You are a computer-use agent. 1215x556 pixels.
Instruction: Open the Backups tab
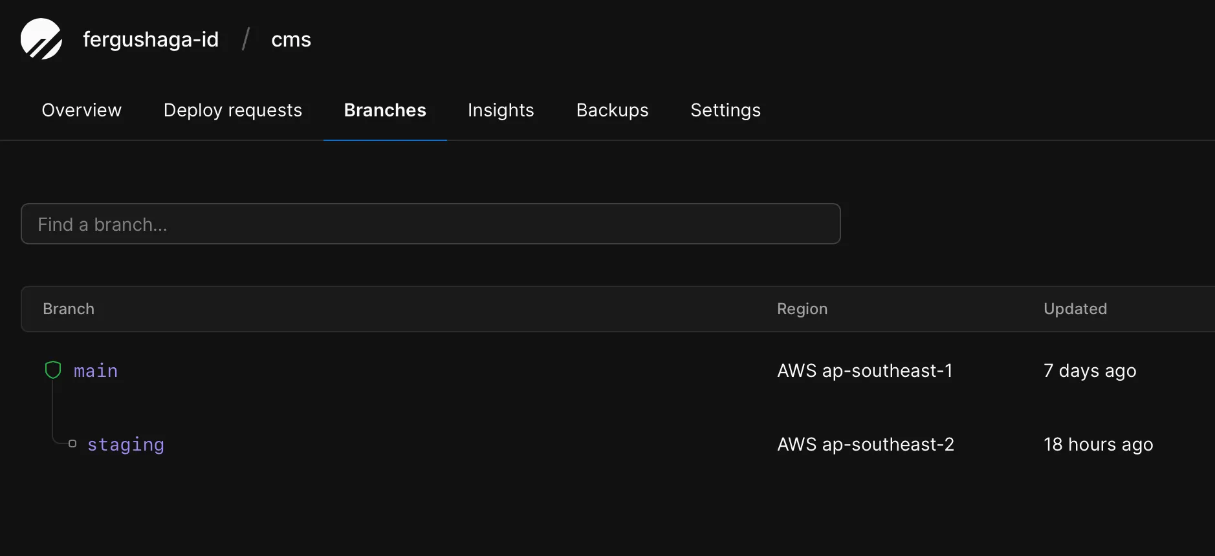click(x=612, y=111)
